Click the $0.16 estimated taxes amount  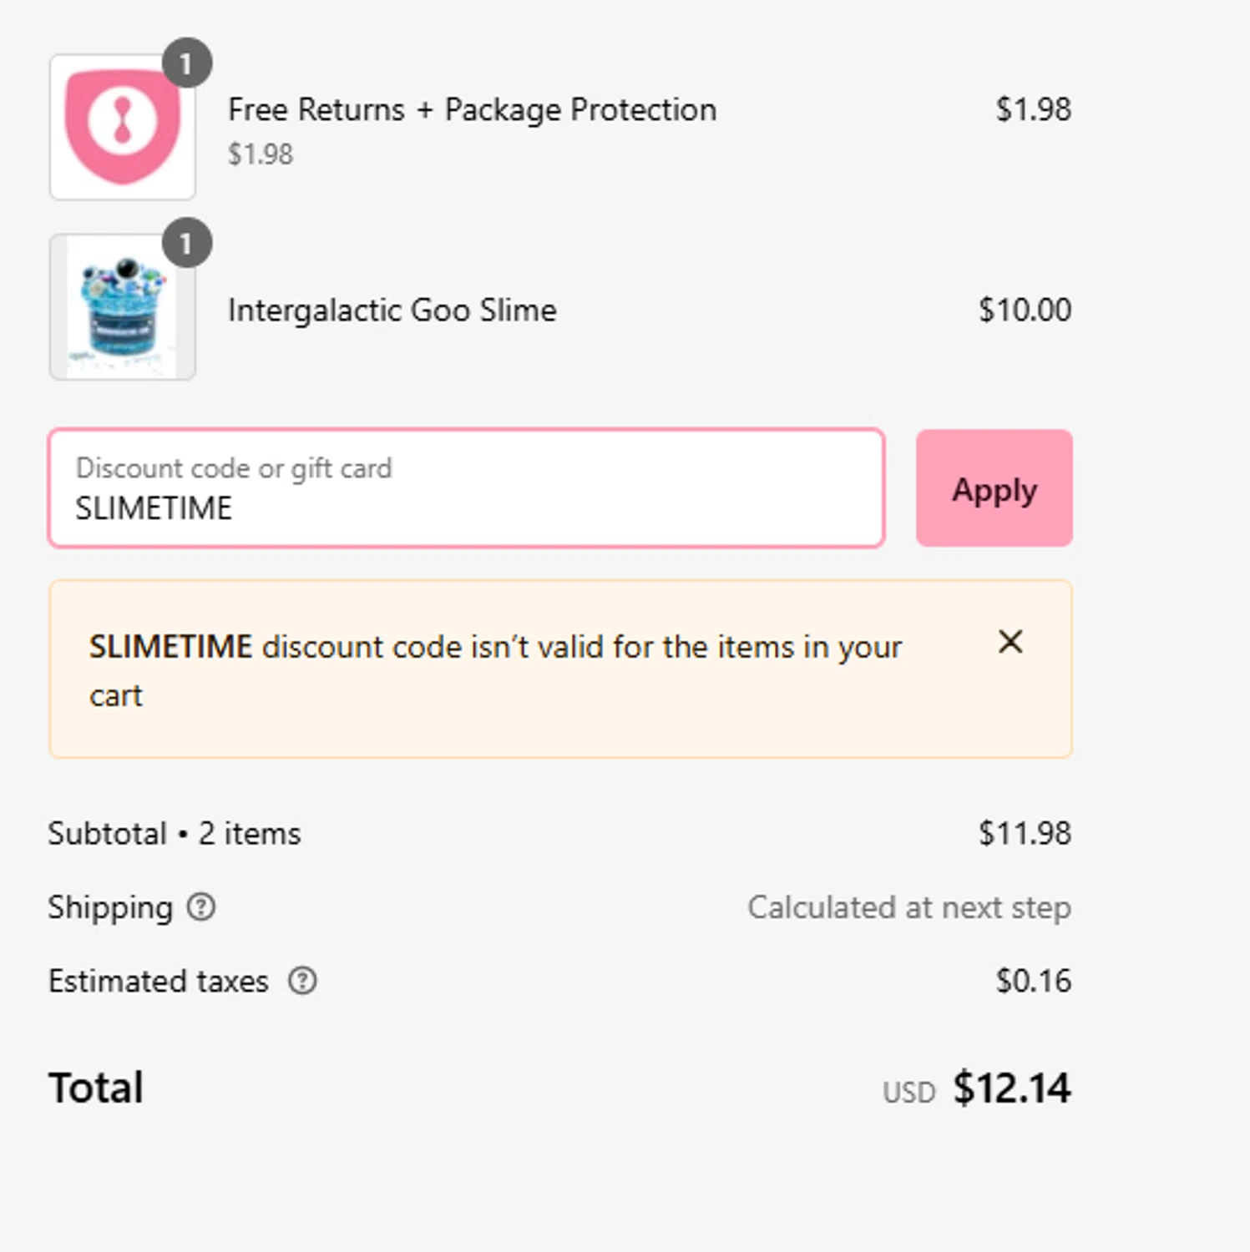[1033, 981]
